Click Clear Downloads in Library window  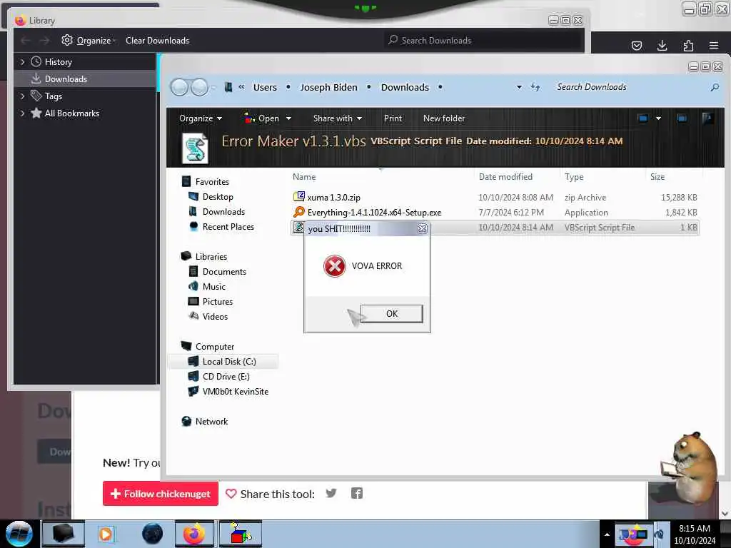pos(157,41)
